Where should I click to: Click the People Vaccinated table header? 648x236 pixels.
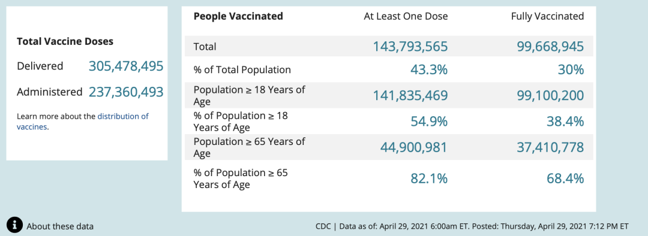coord(238,16)
